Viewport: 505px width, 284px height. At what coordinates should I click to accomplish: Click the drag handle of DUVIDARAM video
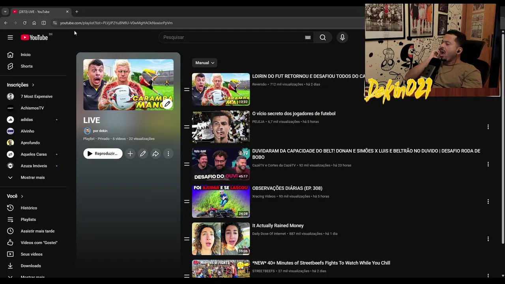(187, 164)
